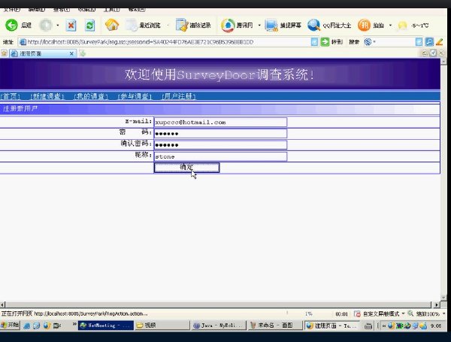Open 腾讯网 toolbar shortcut
Screen dimensions: 451x342
237,26
